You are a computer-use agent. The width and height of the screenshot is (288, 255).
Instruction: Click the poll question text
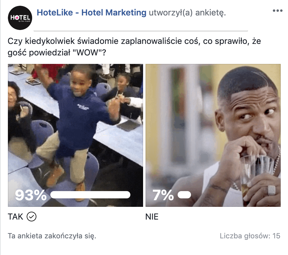pyautogui.click(x=134, y=47)
